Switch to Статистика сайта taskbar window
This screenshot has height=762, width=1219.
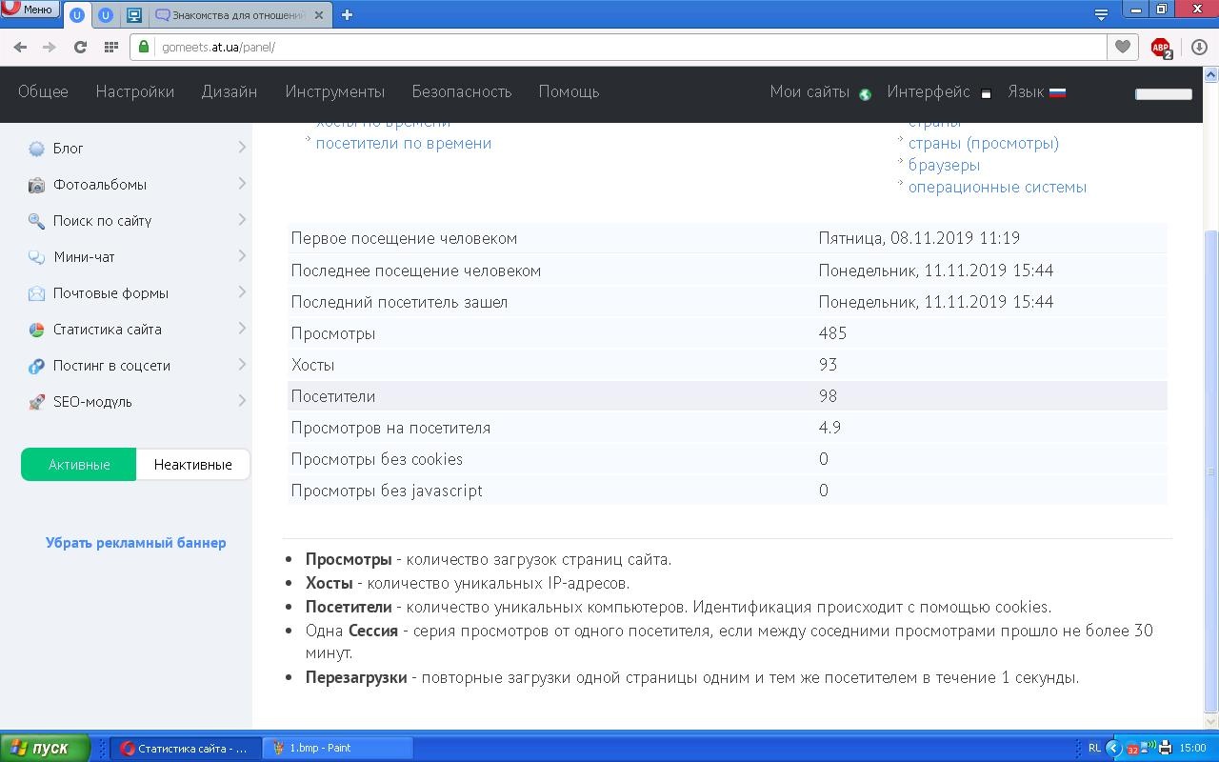point(185,748)
